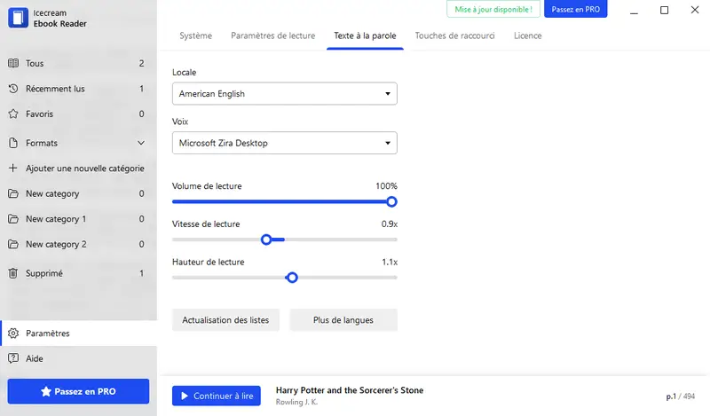Maximize the application window
The height and width of the screenshot is (416, 710).
click(664, 10)
